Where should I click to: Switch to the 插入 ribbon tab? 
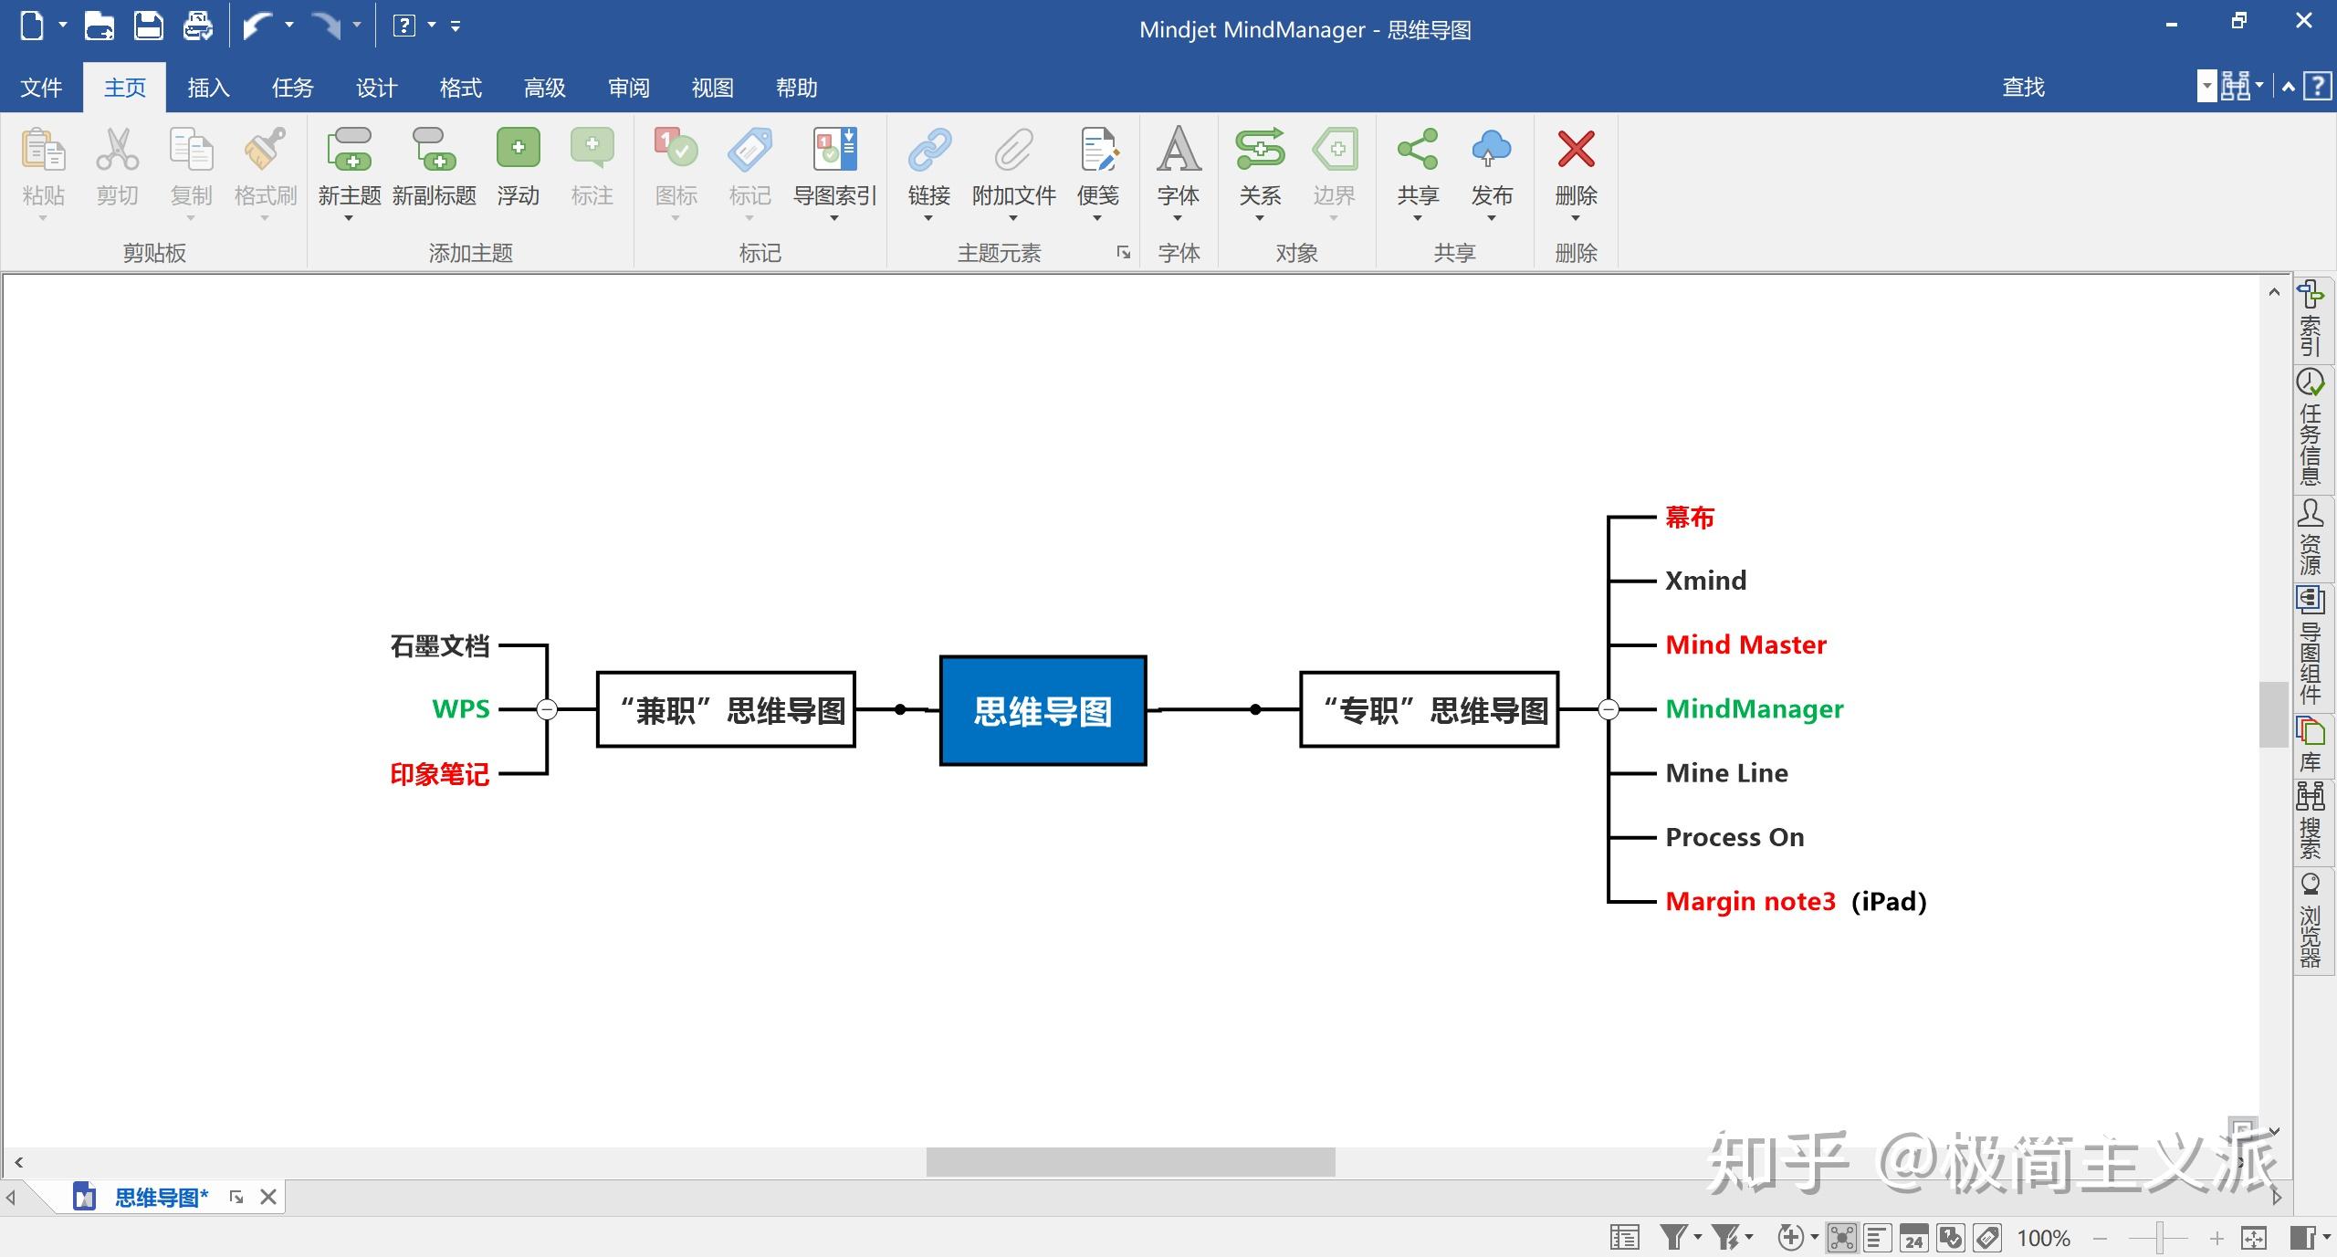(x=208, y=88)
